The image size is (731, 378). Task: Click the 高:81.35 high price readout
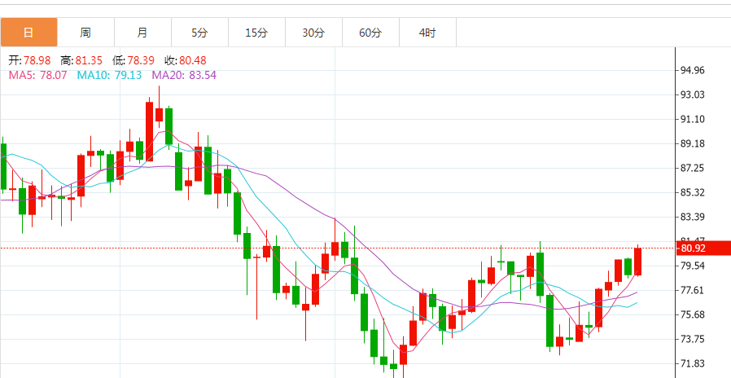[81, 61]
